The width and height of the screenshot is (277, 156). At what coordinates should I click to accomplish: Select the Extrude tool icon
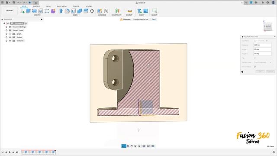(x=28, y=11)
